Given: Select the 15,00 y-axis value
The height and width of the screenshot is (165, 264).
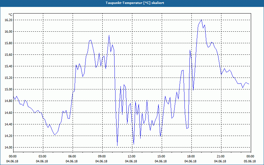Looking at the screenshot, I should pyautogui.click(x=9, y=89).
